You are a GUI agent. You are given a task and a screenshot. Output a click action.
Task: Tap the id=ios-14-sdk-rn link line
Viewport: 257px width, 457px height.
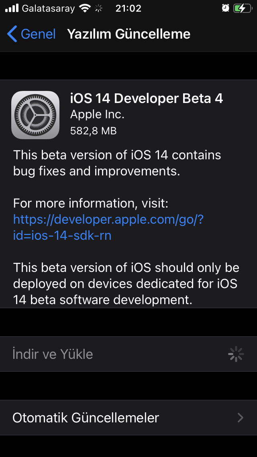[62, 235]
